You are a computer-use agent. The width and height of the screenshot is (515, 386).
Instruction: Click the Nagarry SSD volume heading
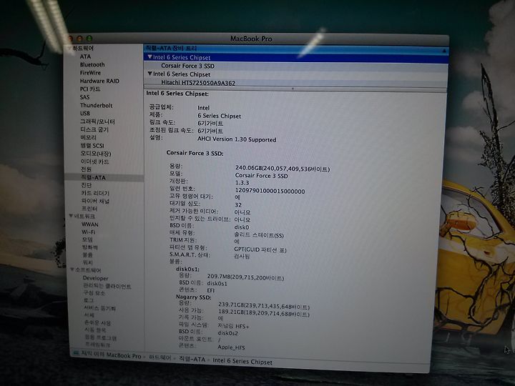tap(193, 297)
